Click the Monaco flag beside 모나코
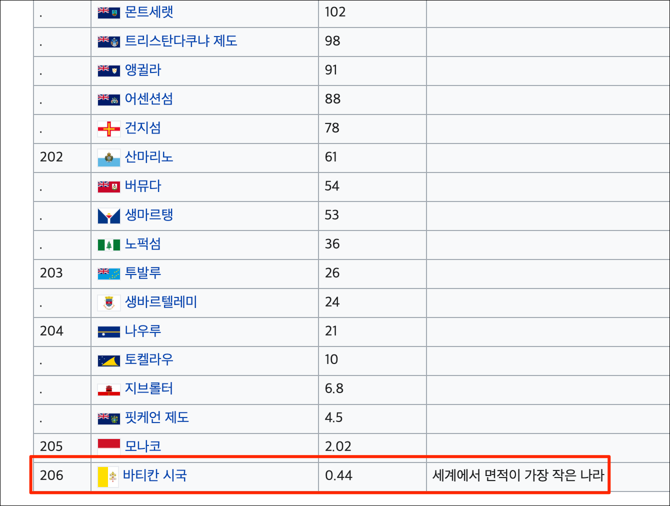This screenshot has width=670, height=506. click(109, 446)
